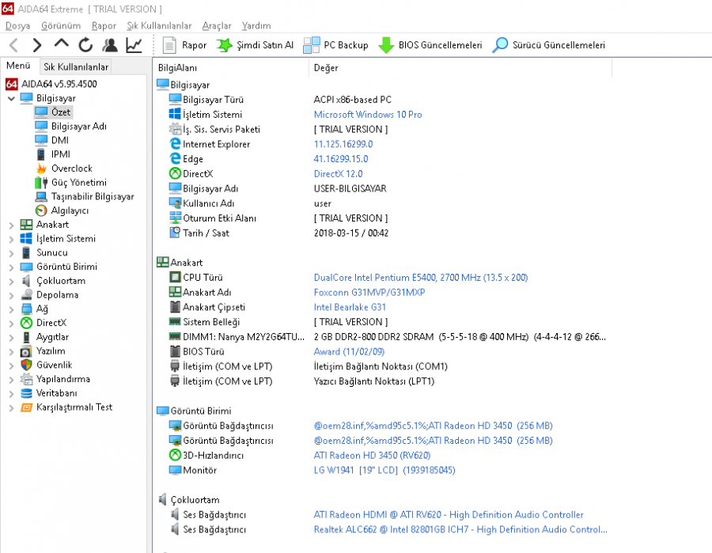
Task: Click Şimdi Satın Al buy button
Action: click(x=255, y=45)
